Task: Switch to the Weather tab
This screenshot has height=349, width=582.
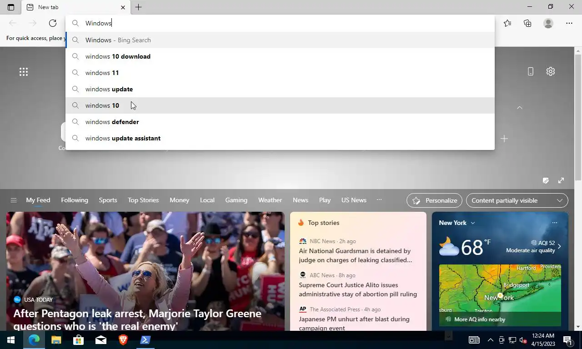Action: pos(270,200)
